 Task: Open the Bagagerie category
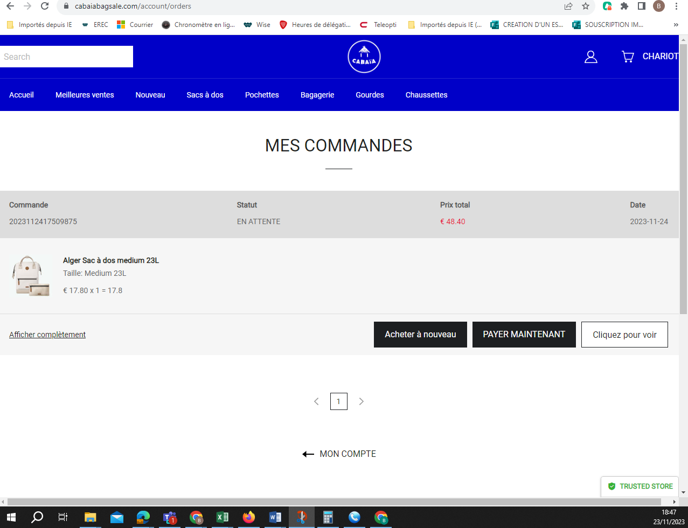(x=317, y=95)
